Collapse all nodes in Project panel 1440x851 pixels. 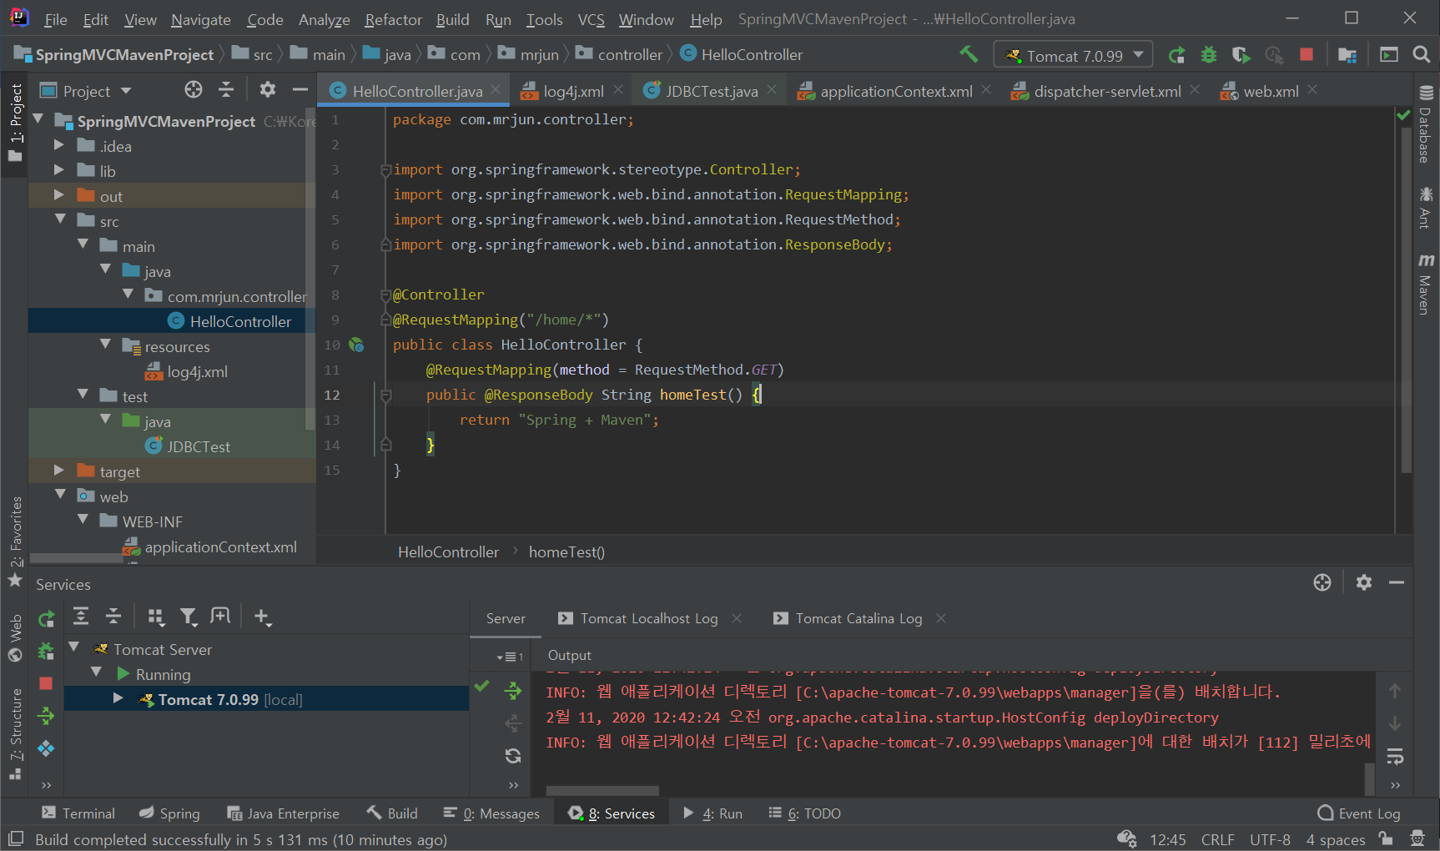[226, 90]
